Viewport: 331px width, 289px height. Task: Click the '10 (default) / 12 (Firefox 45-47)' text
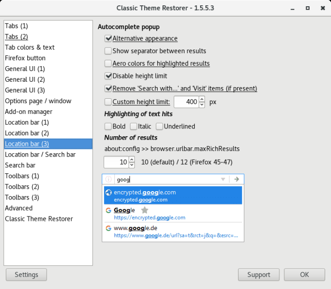point(187,162)
